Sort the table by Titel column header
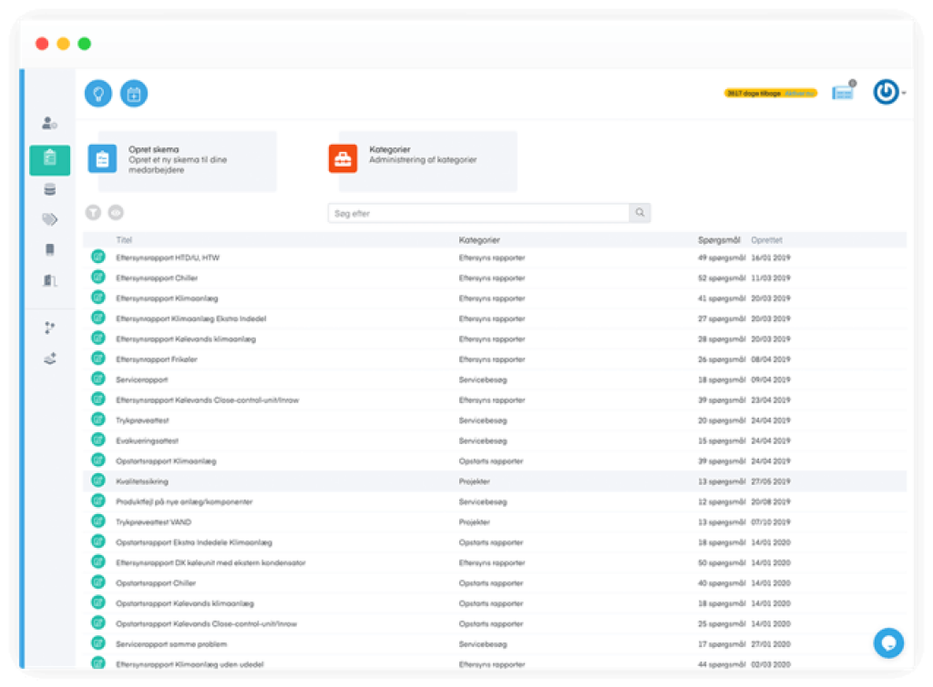The width and height of the screenshot is (933, 687). (x=124, y=240)
